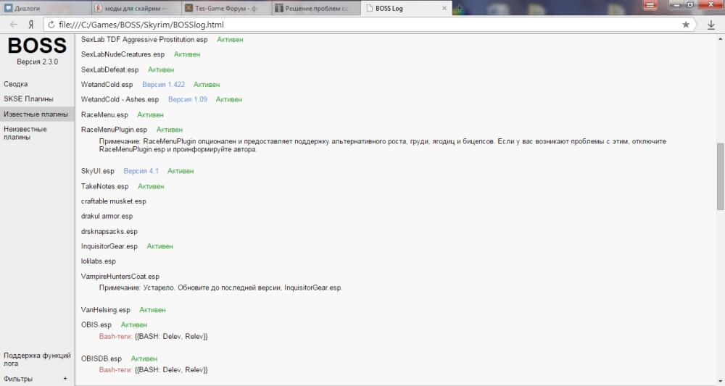Image resolution: width=725 pixels, height=386 pixels.
Task: Open the Известные плагины section
Action: tap(36, 114)
